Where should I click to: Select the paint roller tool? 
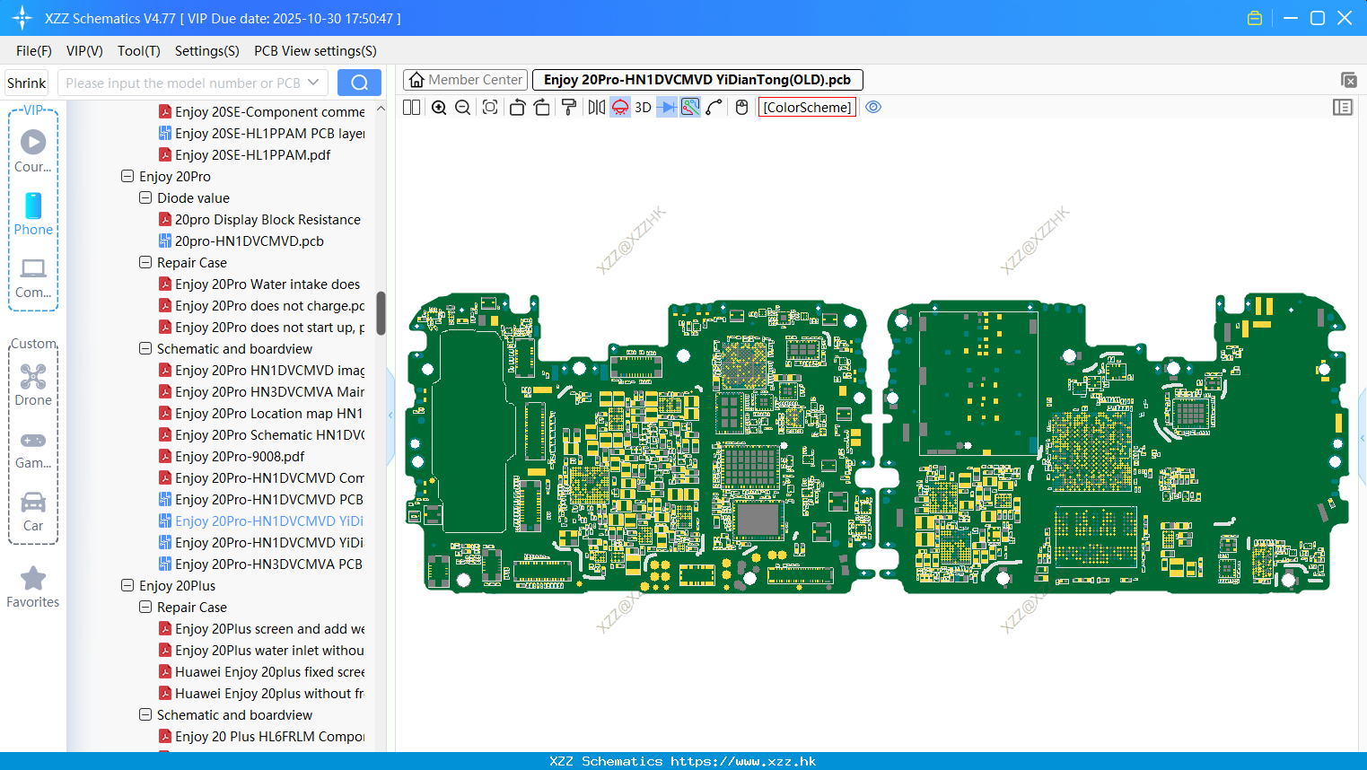569,108
